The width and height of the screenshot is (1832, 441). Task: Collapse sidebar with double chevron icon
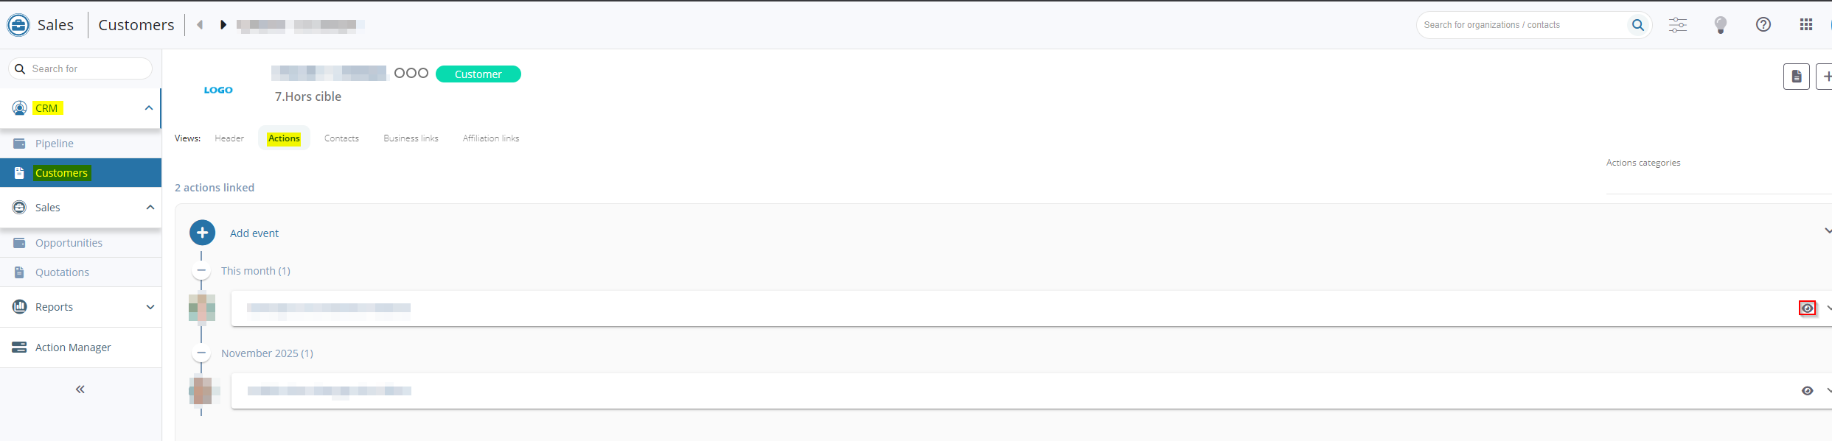pos(80,389)
